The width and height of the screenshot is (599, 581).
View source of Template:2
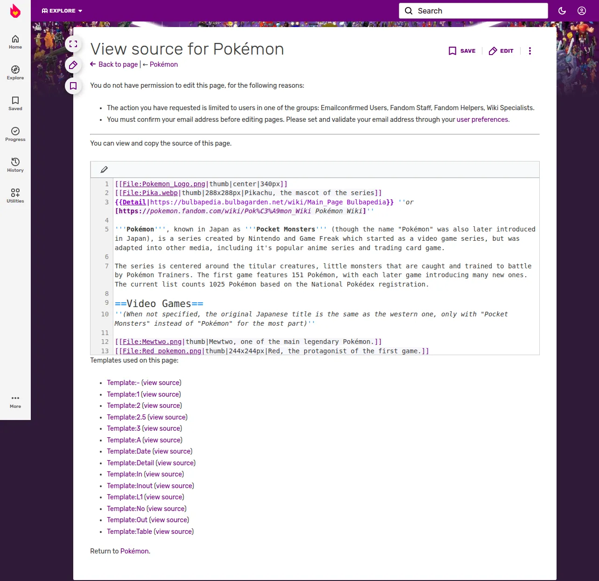[162, 406]
